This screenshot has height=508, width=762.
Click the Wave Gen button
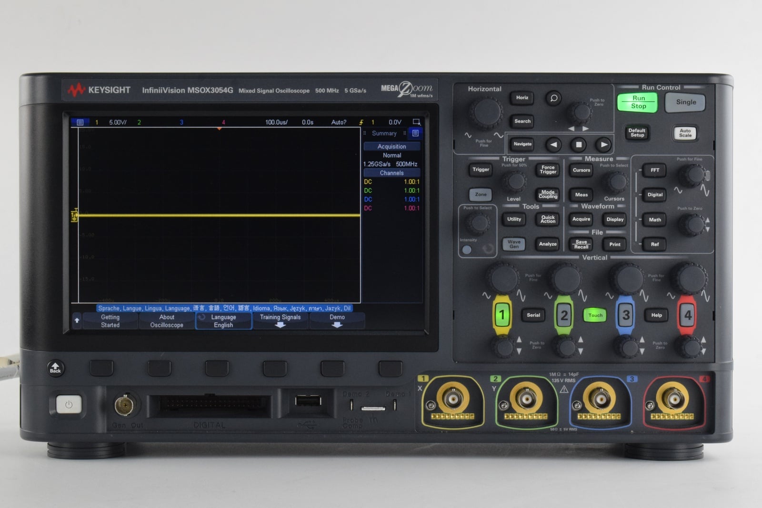pyautogui.click(x=514, y=244)
